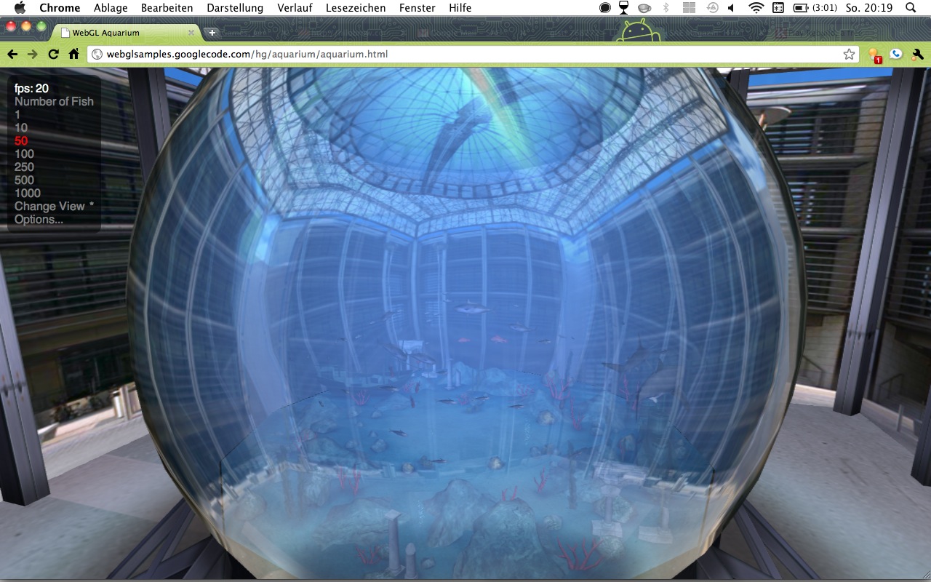Click the speech bubble menu bar icon
The image size is (931, 582).
pyautogui.click(x=605, y=8)
